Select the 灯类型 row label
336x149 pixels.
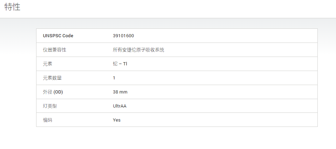coord(50,106)
